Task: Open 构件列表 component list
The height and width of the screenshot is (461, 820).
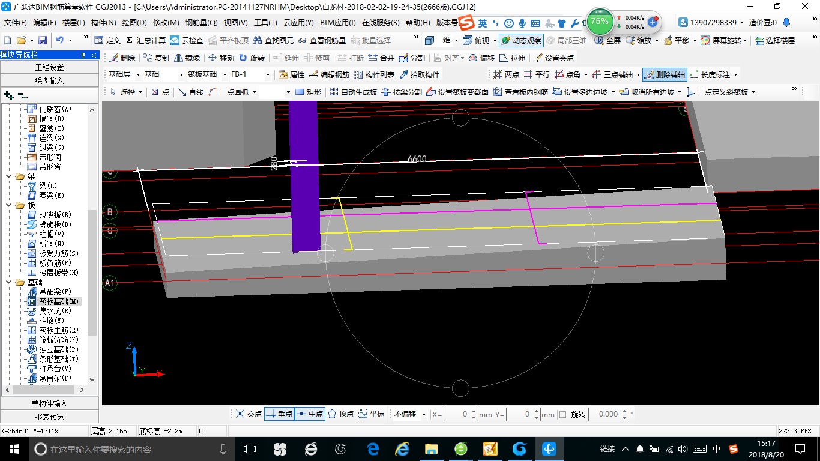Action: click(x=374, y=74)
